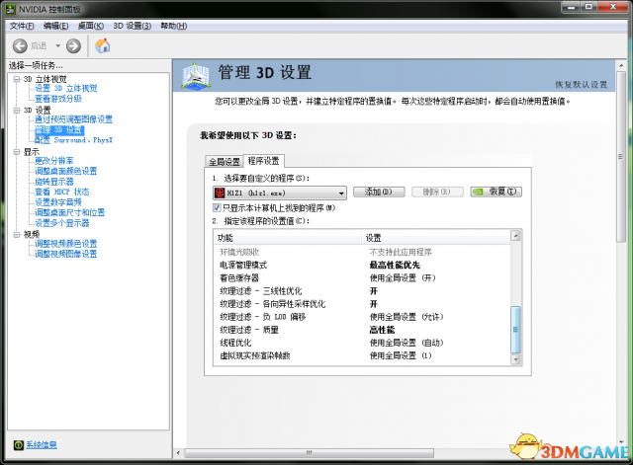The width and height of the screenshot is (633, 465).
Task: Click the horizontal scrollbar thumb at bottom
Action: tap(310, 453)
